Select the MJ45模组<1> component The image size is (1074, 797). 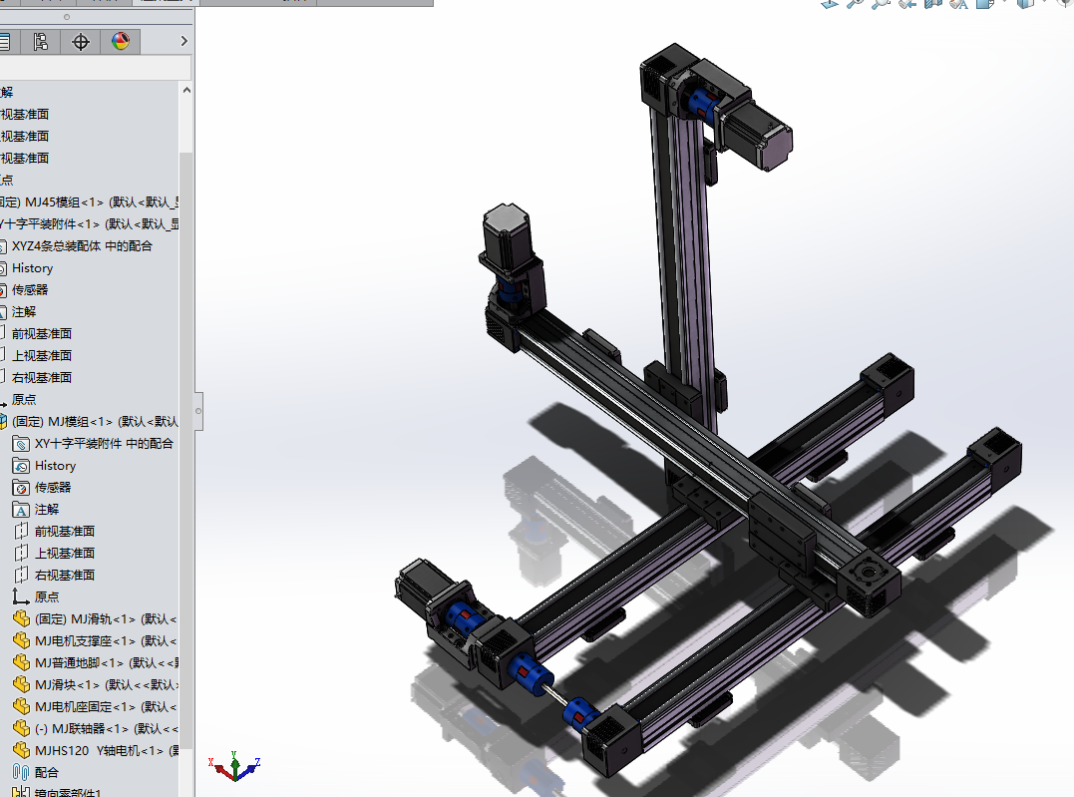[x=89, y=202]
